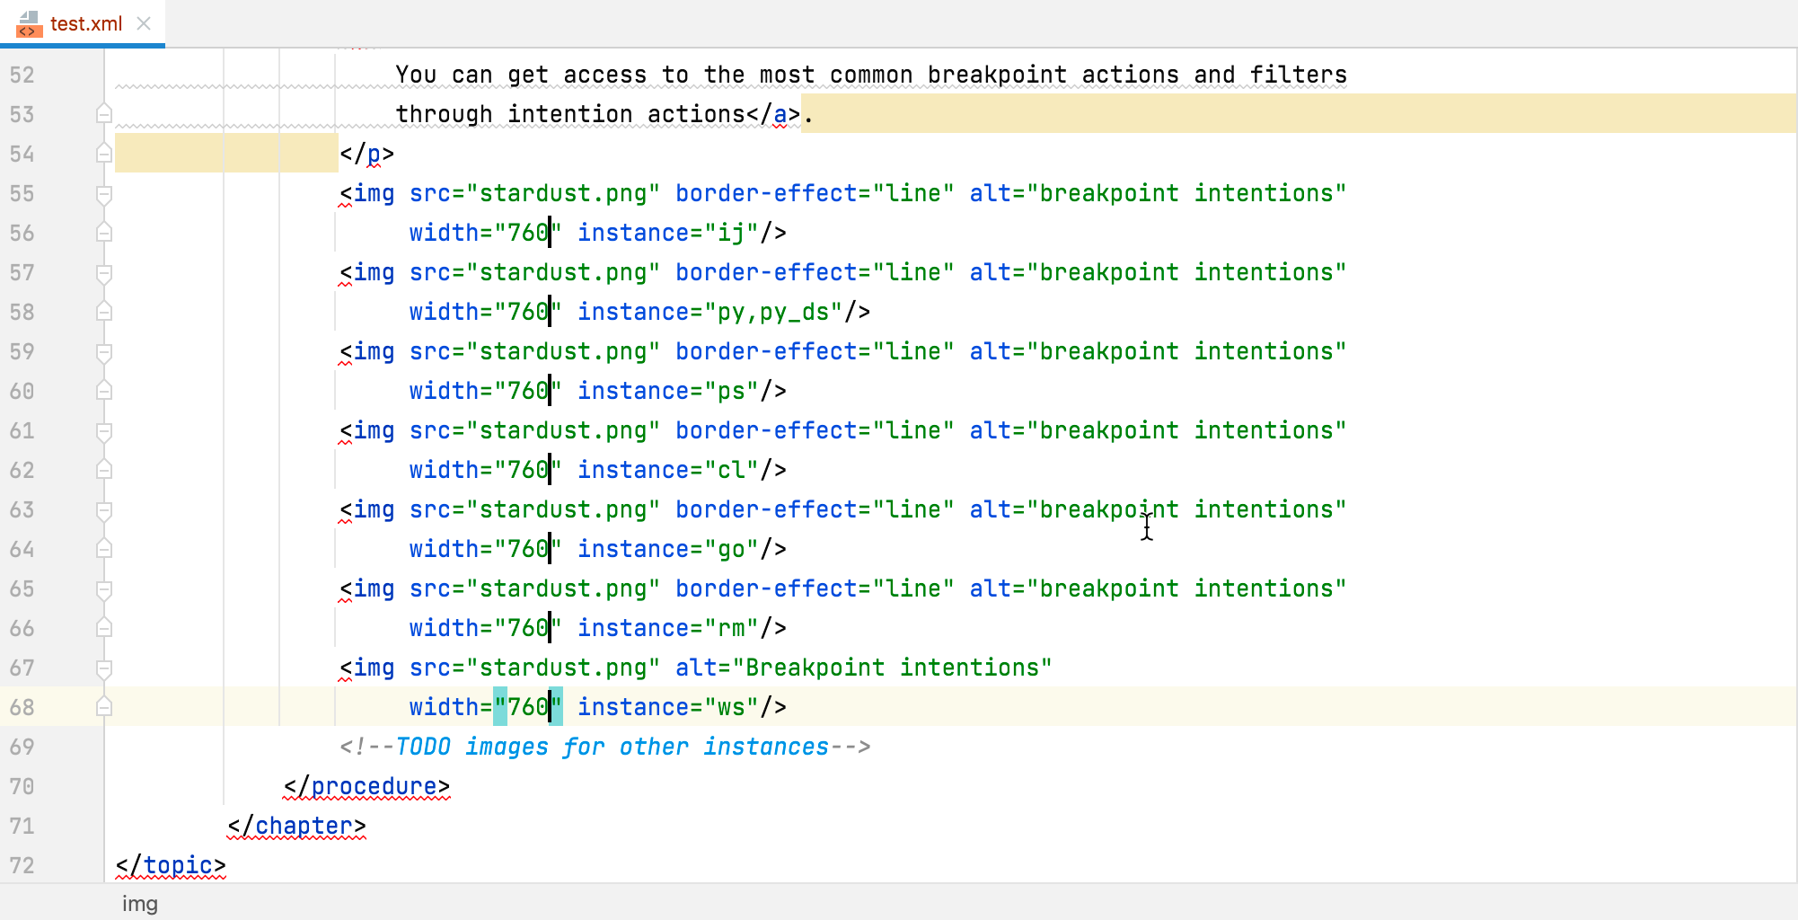1798x920 pixels.
Task: Toggle the fold marker on line 65
Action: click(x=104, y=589)
